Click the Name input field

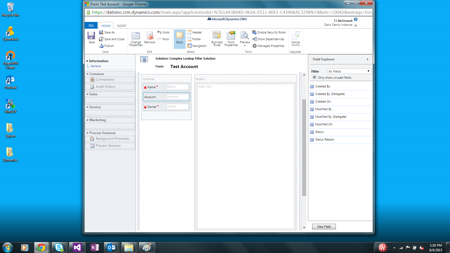pyautogui.click(x=177, y=87)
